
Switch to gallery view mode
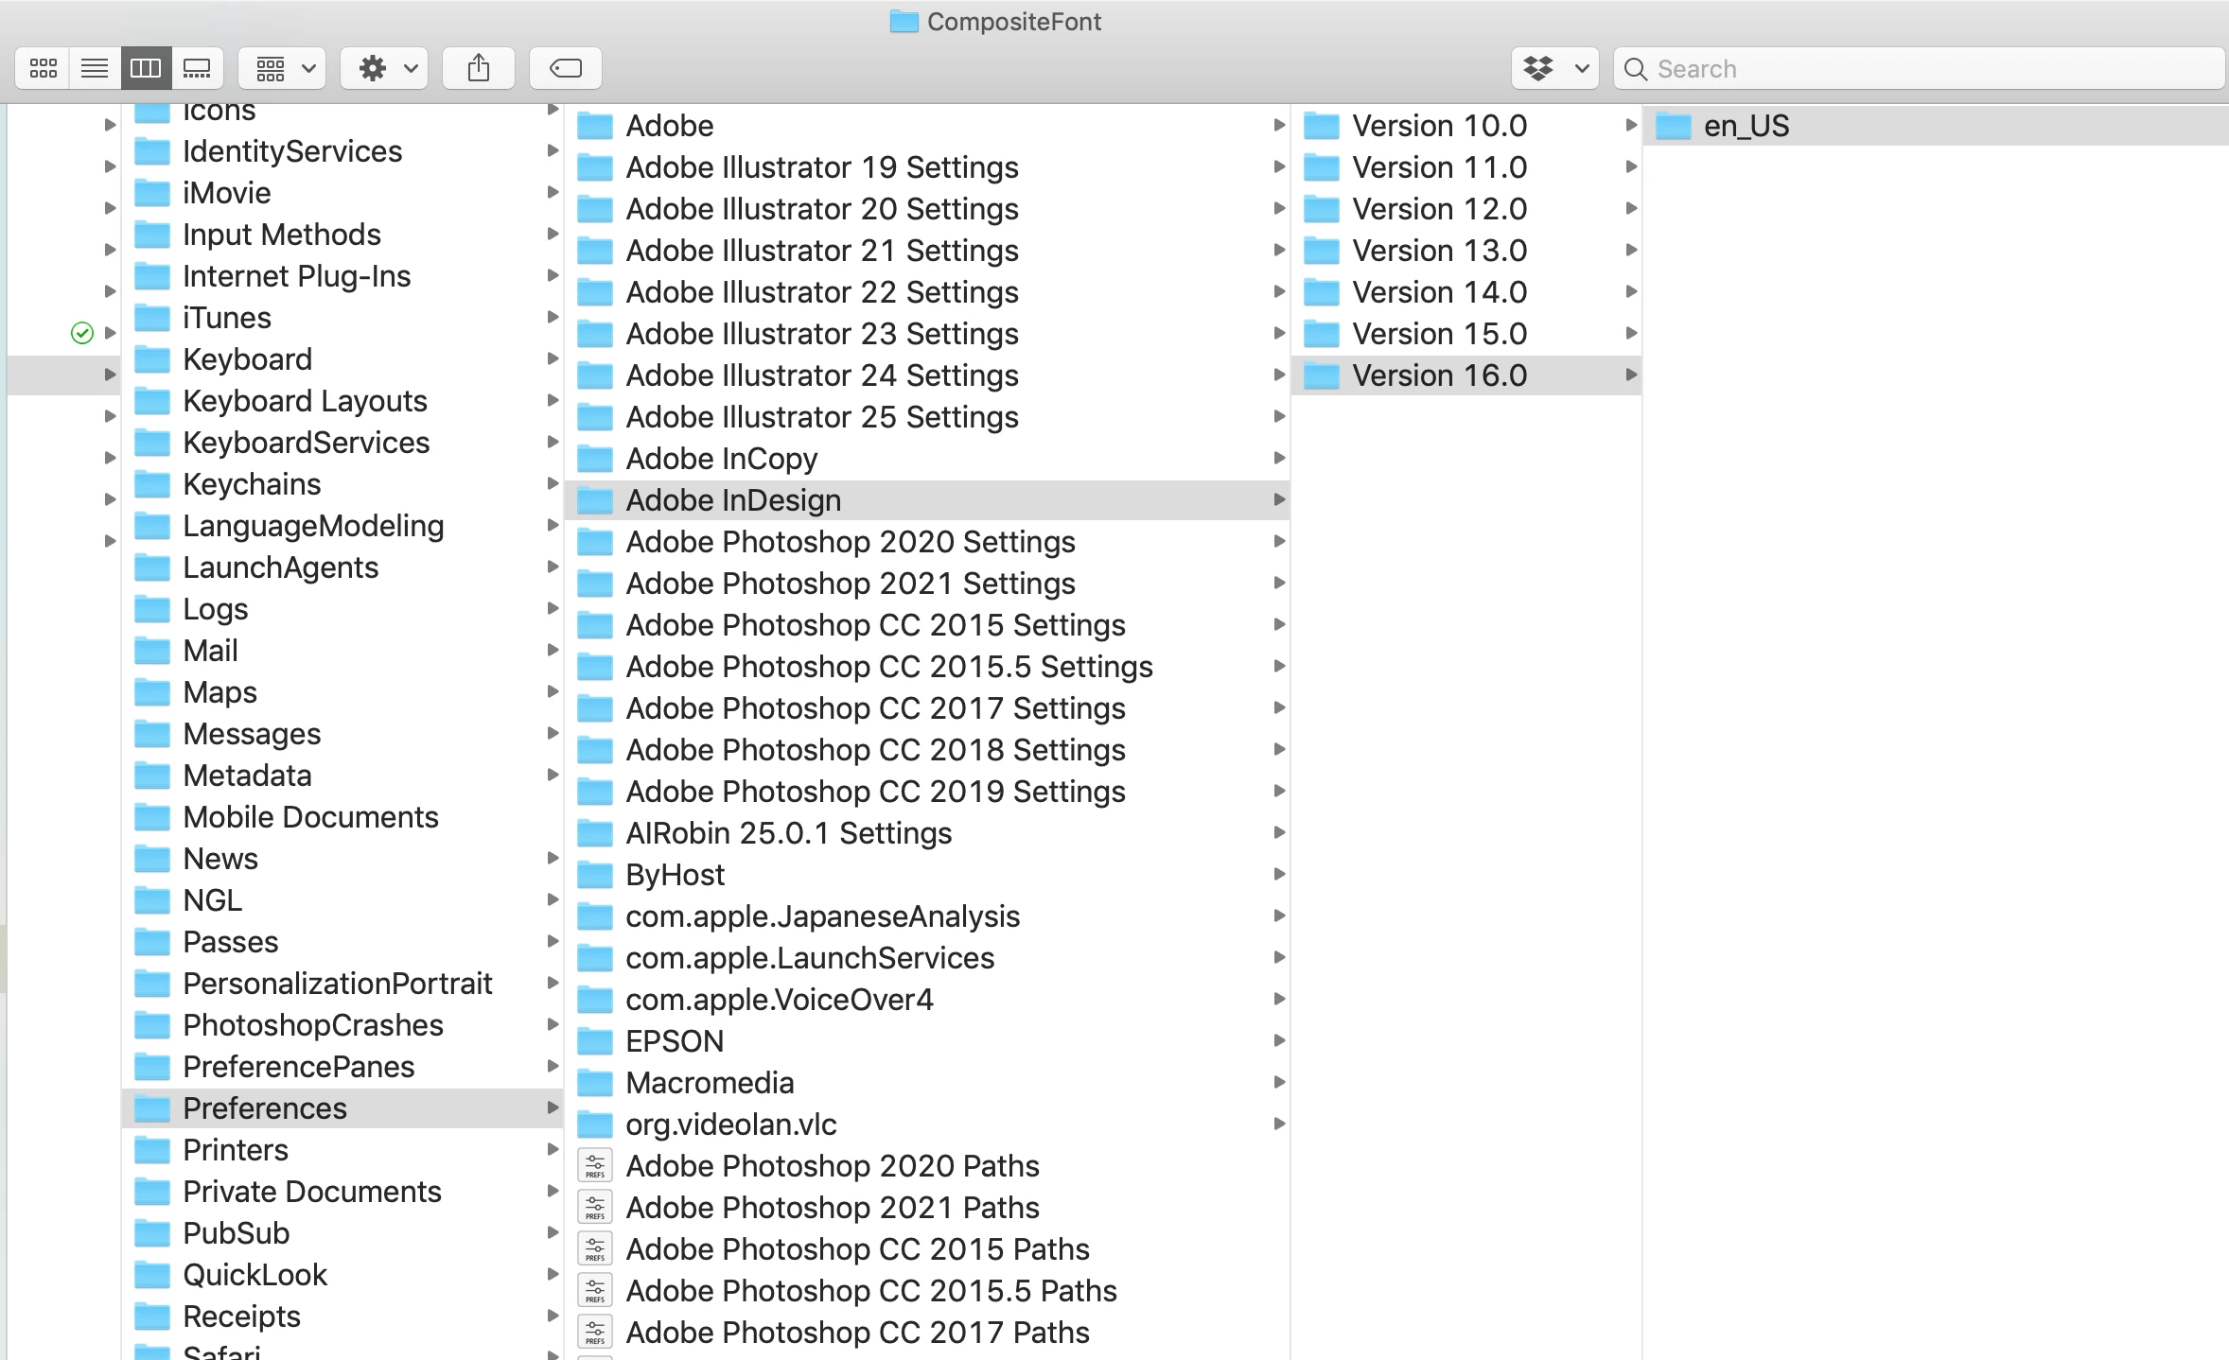(x=197, y=68)
